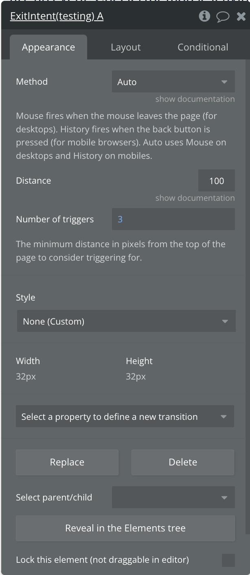Show documentation for the Distance field

(195, 198)
